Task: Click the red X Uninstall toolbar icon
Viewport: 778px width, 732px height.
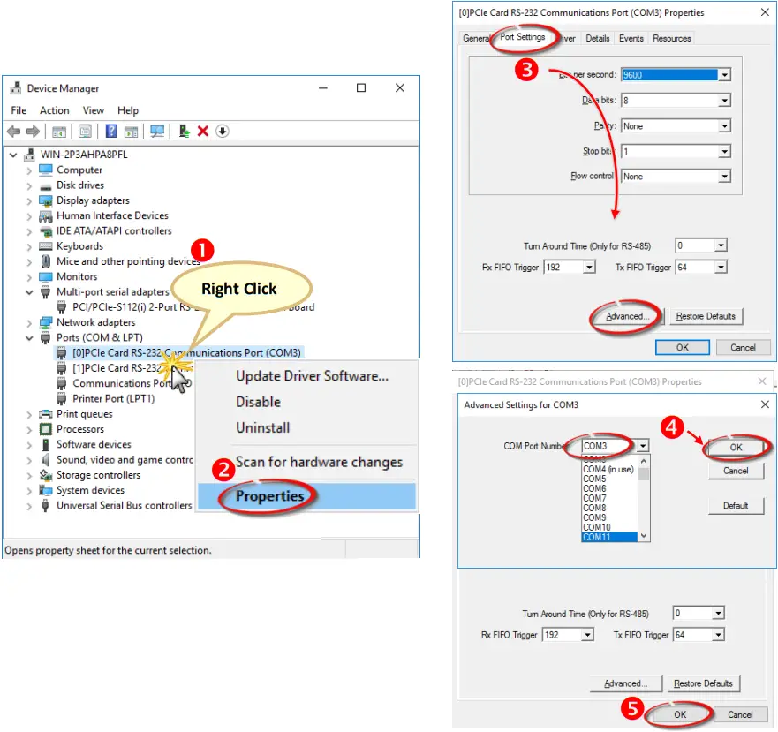Action: 203,131
